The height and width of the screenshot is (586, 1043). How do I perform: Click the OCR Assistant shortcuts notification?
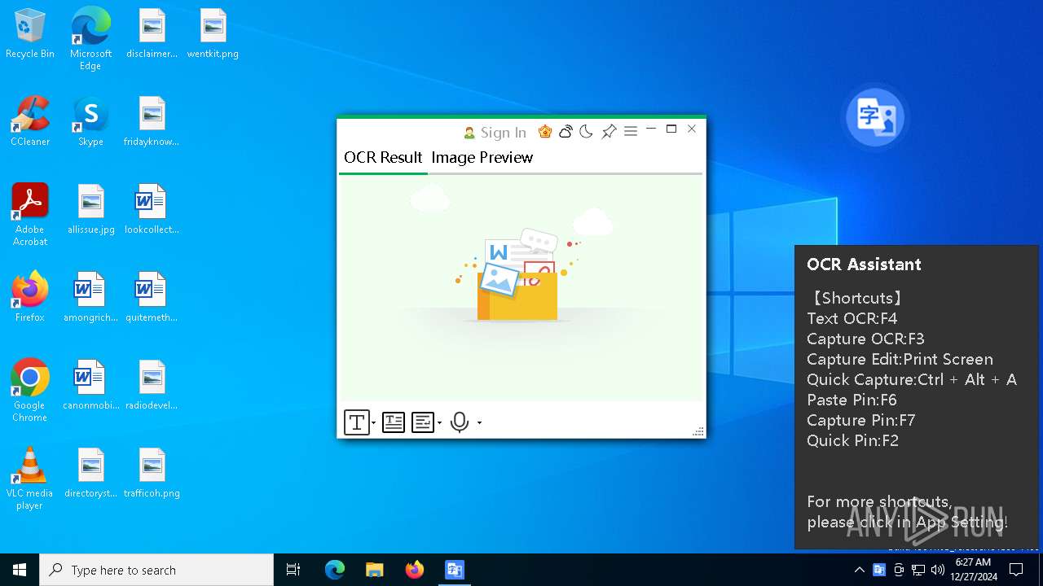(x=917, y=397)
